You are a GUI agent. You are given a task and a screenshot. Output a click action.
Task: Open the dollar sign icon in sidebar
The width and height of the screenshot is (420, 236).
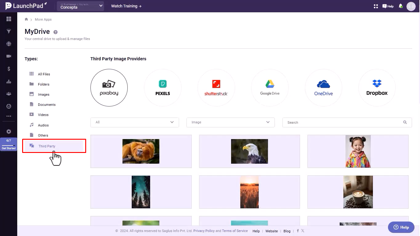(x=9, y=69)
